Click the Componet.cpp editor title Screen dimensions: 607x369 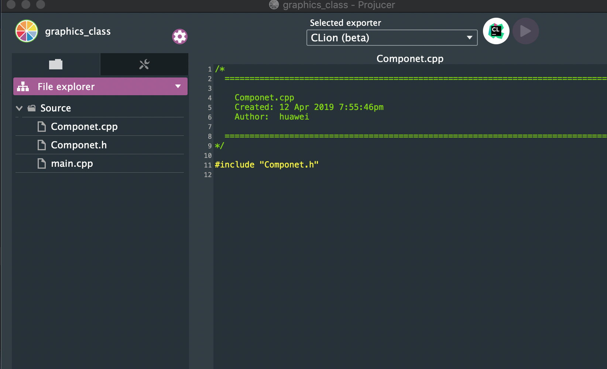[x=410, y=59]
